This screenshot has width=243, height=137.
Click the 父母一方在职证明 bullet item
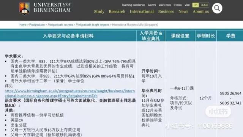click(46, 135)
